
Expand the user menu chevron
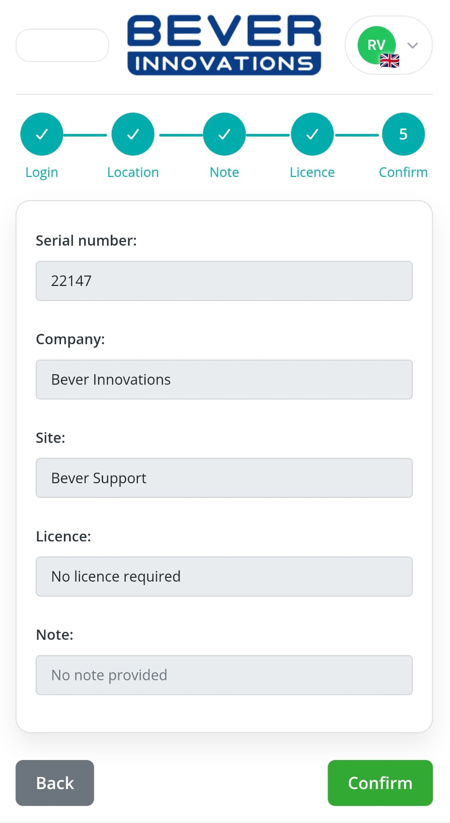413,46
